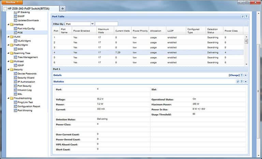Open help for Statistics panel
Viewport: 262px width, 159px height.
pyautogui.click(x=242, y=82)
